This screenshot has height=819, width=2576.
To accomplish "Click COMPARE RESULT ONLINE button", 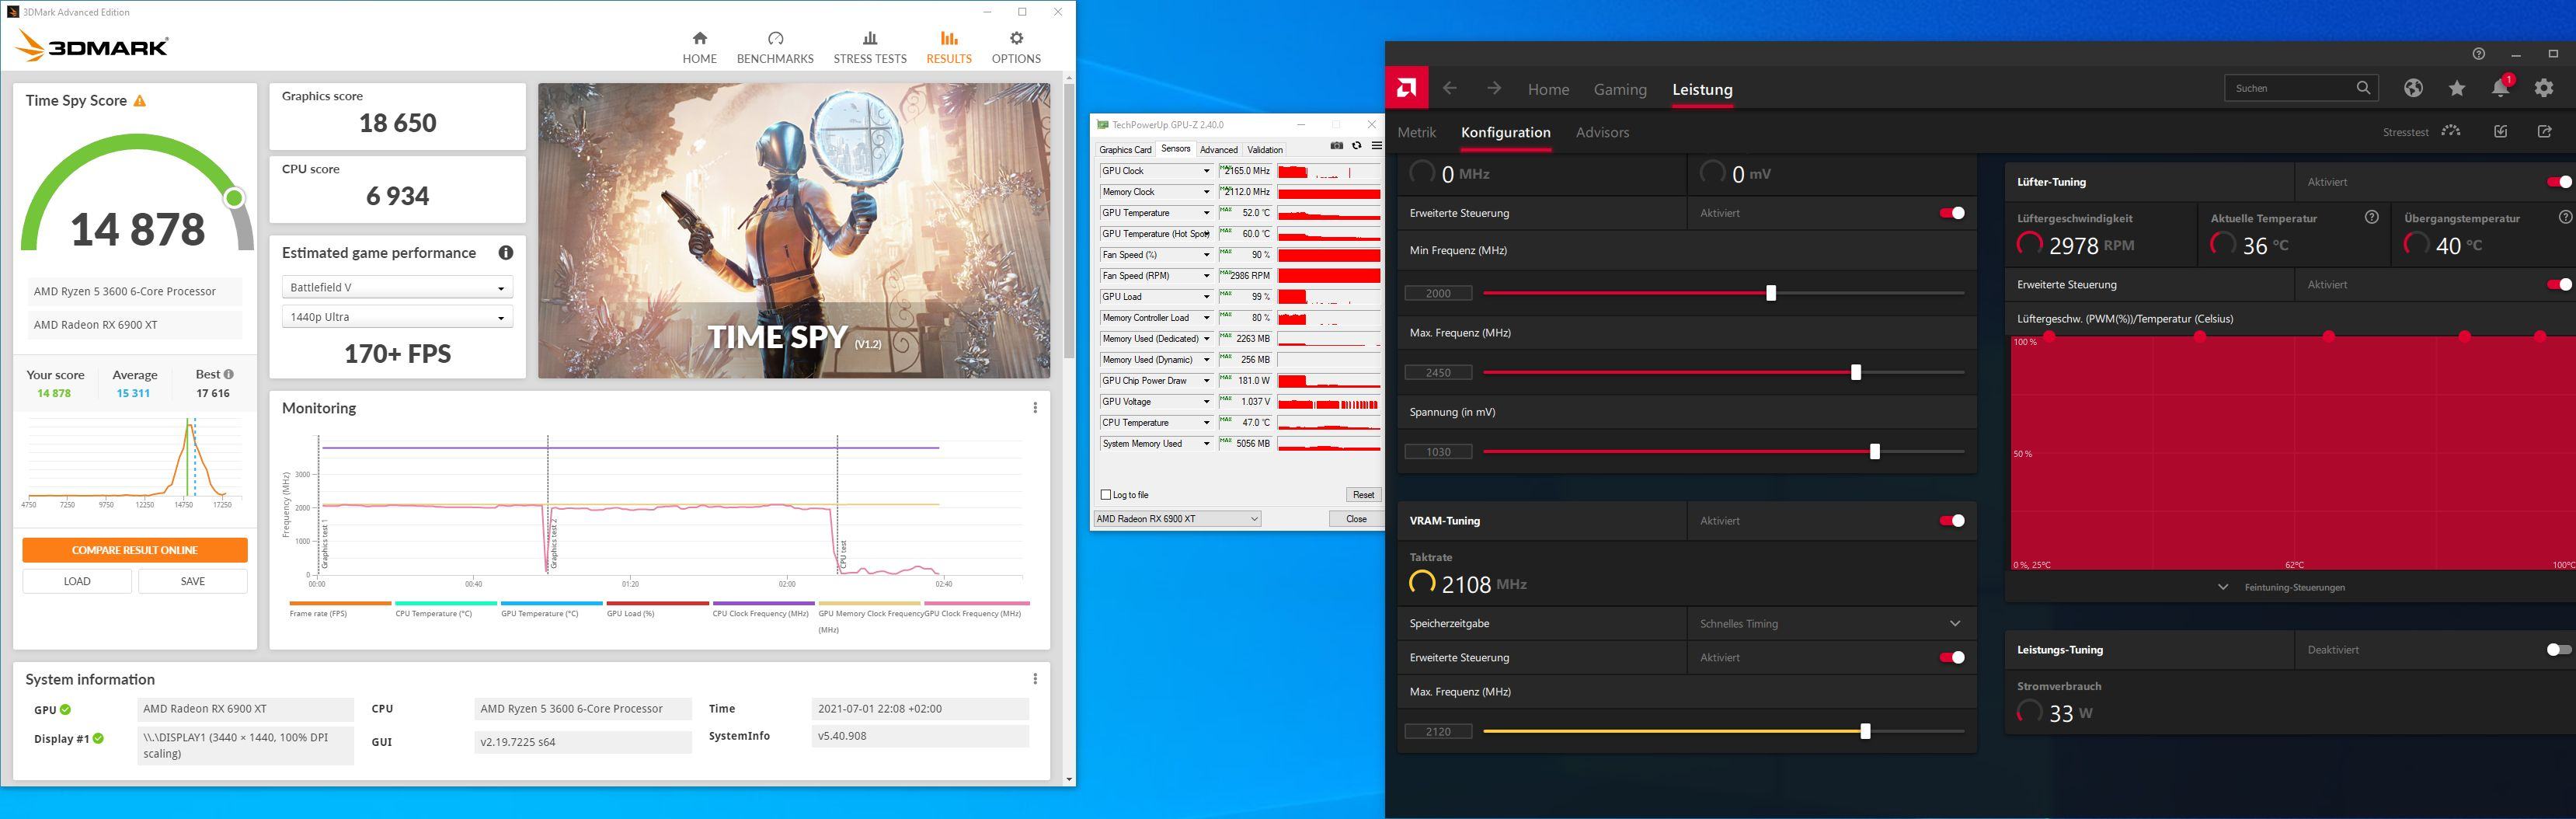I will click(135, 550).
